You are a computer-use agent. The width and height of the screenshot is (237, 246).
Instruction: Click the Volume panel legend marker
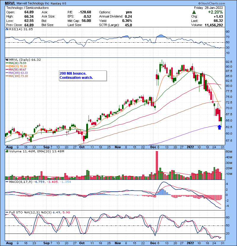tap(7, 151)
